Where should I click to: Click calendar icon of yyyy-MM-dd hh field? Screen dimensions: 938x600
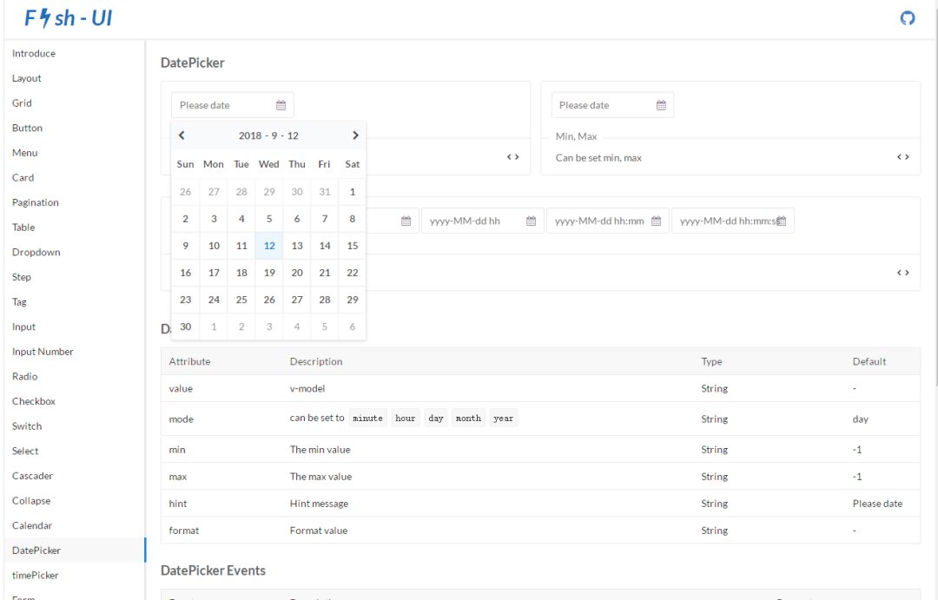pyautogui.click(x=531, y=221)
